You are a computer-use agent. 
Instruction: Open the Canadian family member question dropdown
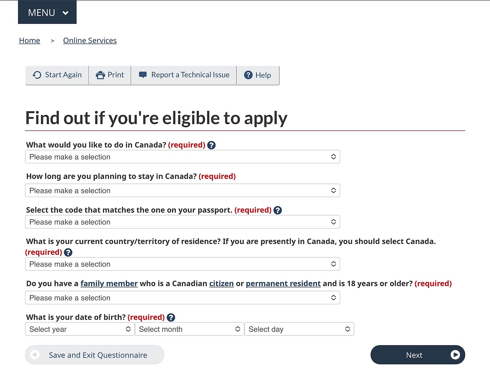coord(183,298)
